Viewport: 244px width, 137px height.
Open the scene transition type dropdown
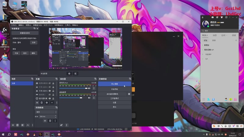click(x=46, y=112)
